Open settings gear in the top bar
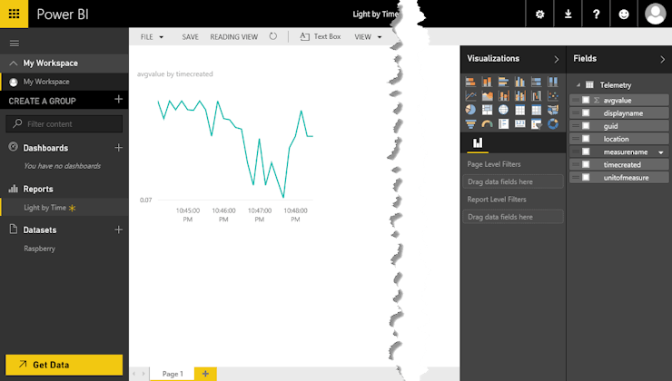 (539, 15)
